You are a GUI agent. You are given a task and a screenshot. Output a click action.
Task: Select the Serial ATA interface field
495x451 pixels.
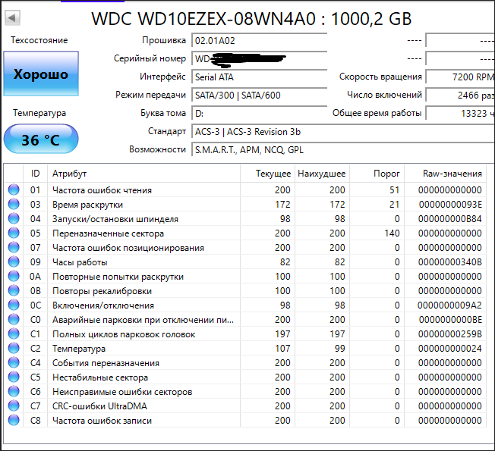tap(259, 77)
